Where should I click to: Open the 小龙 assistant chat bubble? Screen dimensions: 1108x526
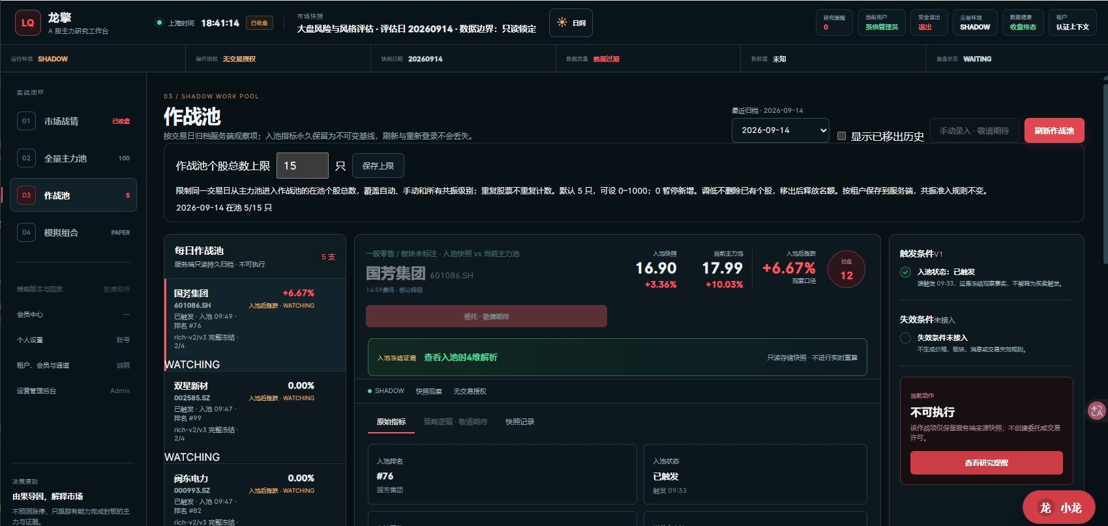click(1059, 508)
